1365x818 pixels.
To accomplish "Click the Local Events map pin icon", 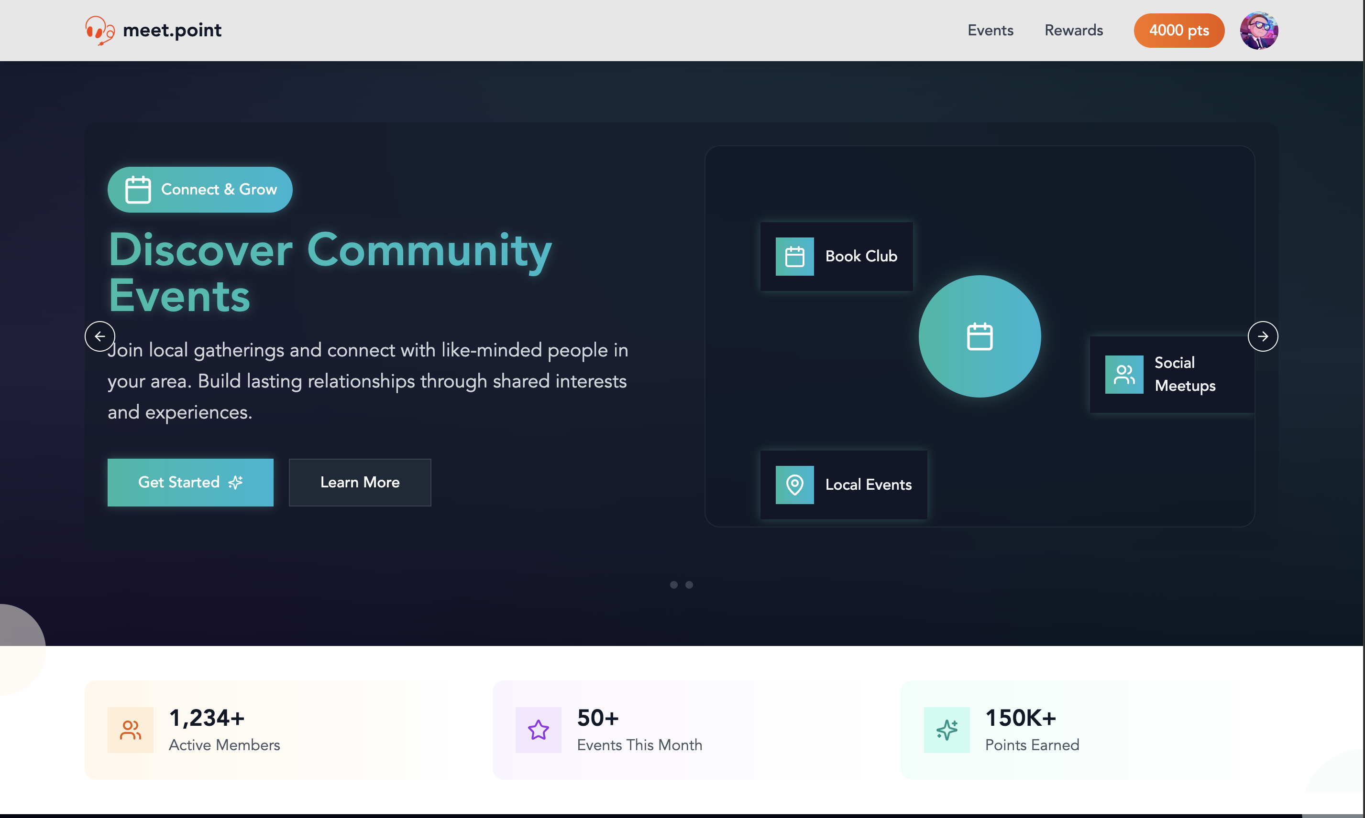I will coord(794,484).
